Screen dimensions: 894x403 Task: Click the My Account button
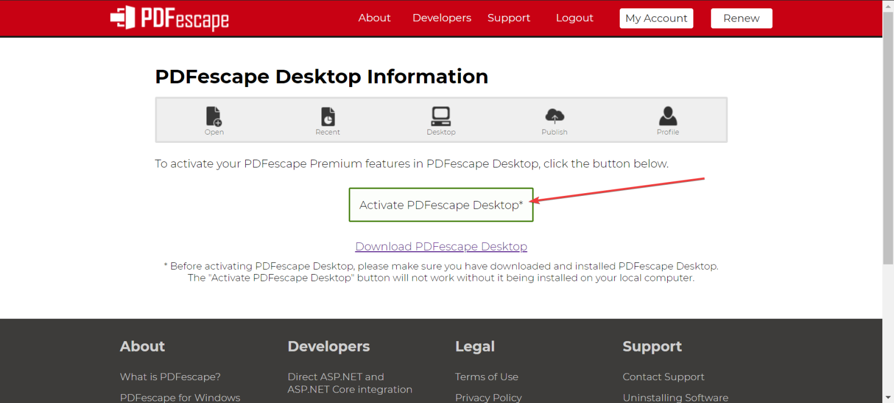[657, 18]
